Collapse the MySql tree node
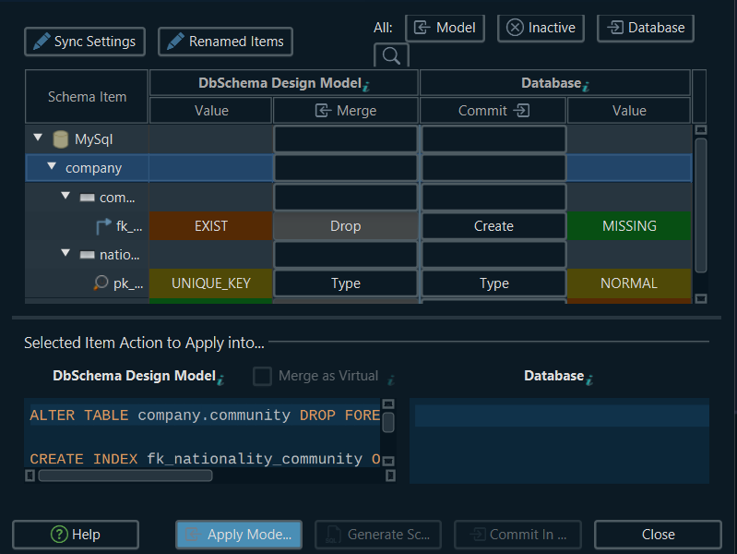This screenshot has height=554, width=737. coord(38,138)
